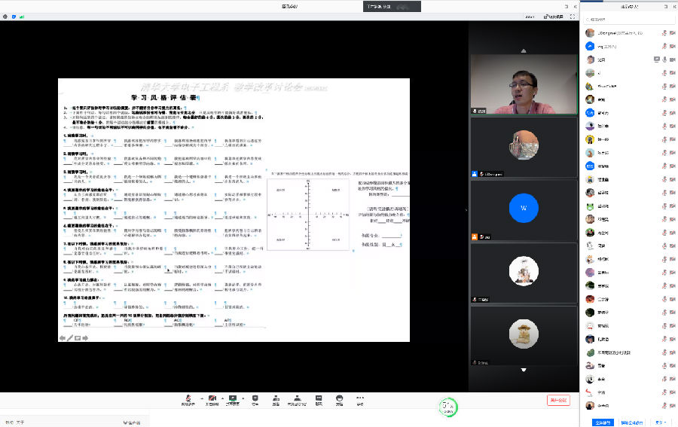This screenshot has height=427, width=678.
Task: Go to next slide using the slide arrow
Action: point(85,338)
